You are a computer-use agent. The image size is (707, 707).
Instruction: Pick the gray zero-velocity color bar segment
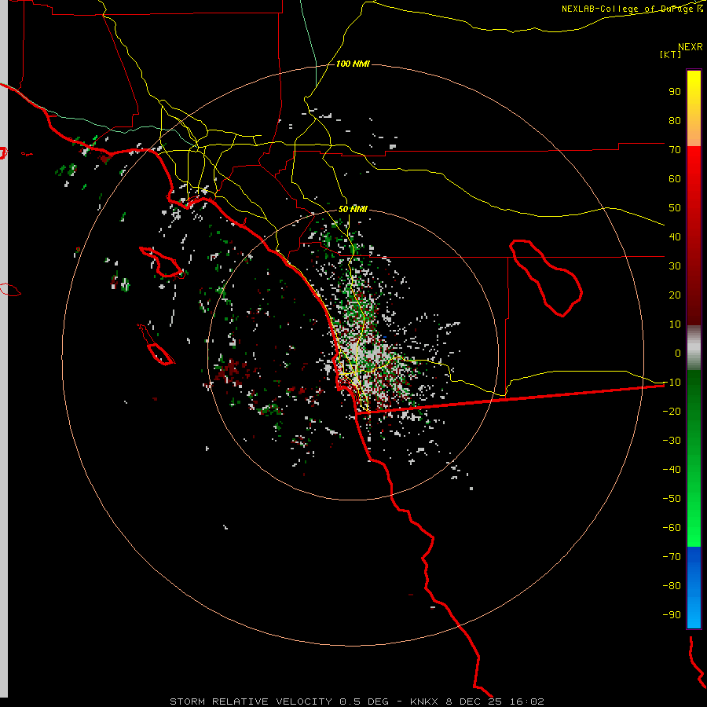point(694,348)
